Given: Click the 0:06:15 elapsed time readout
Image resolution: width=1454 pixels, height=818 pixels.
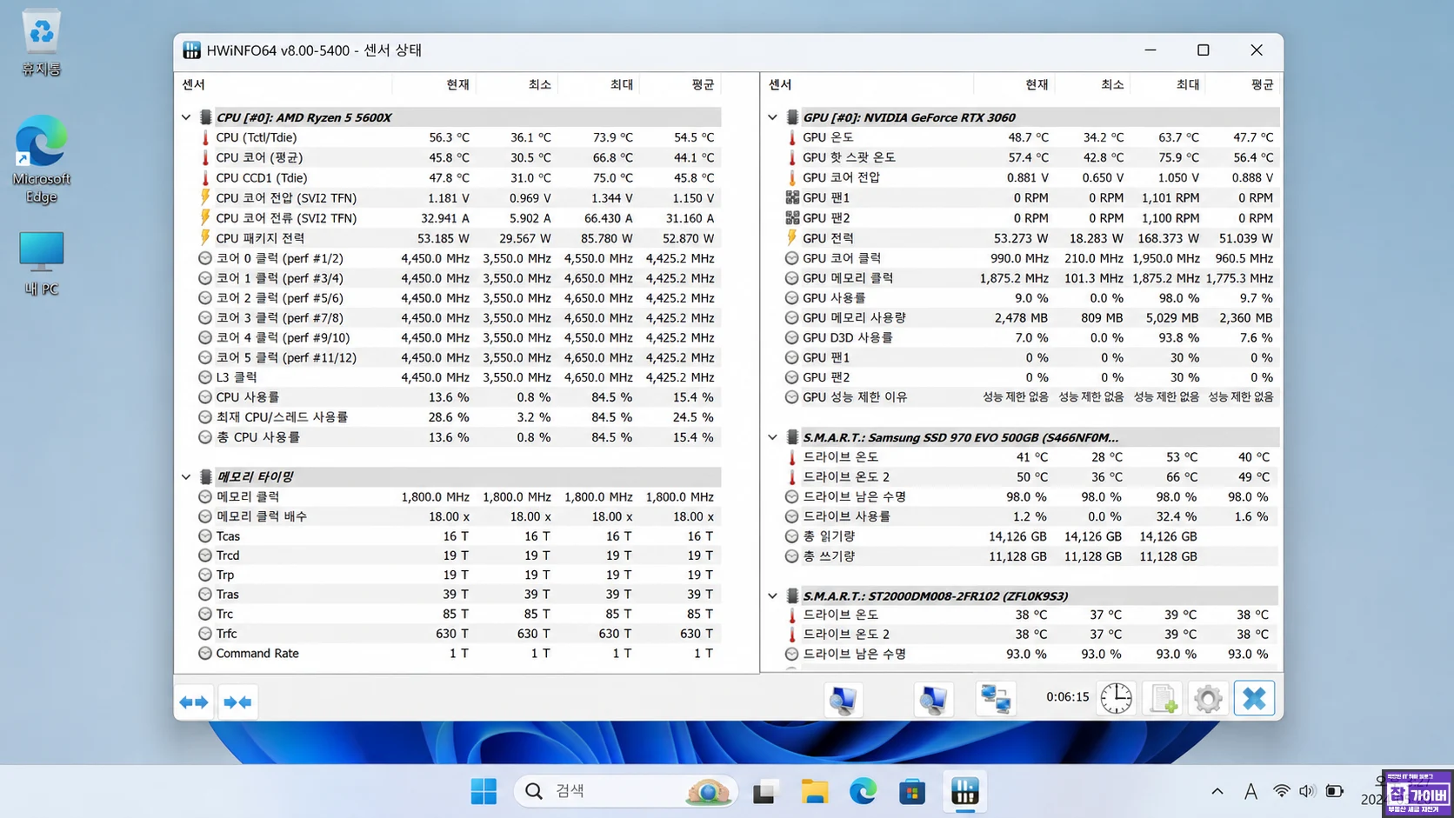Looking at the screenshot, I should (x=1068, y=697).
